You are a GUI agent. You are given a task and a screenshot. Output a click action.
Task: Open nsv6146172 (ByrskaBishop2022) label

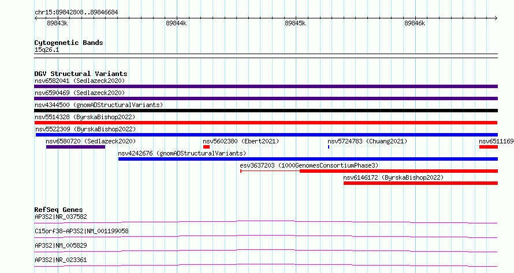(x=393, y=177)
